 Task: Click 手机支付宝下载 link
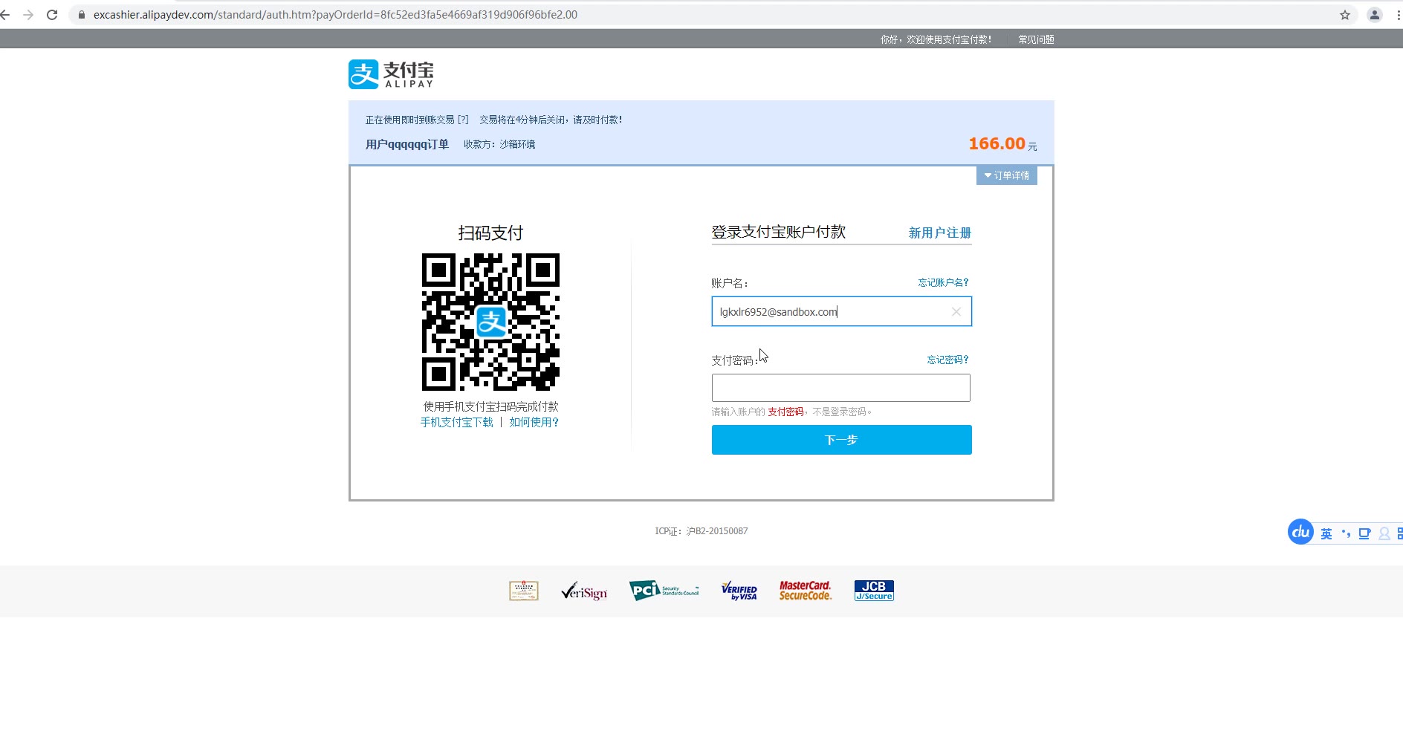[x=457, y=422]
